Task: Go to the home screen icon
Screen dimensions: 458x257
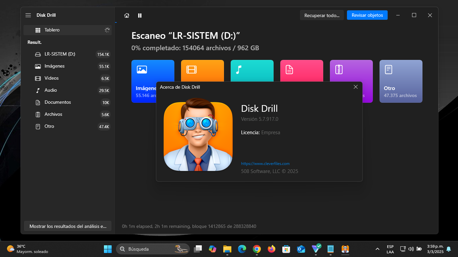Action: [x=127, y=15]
